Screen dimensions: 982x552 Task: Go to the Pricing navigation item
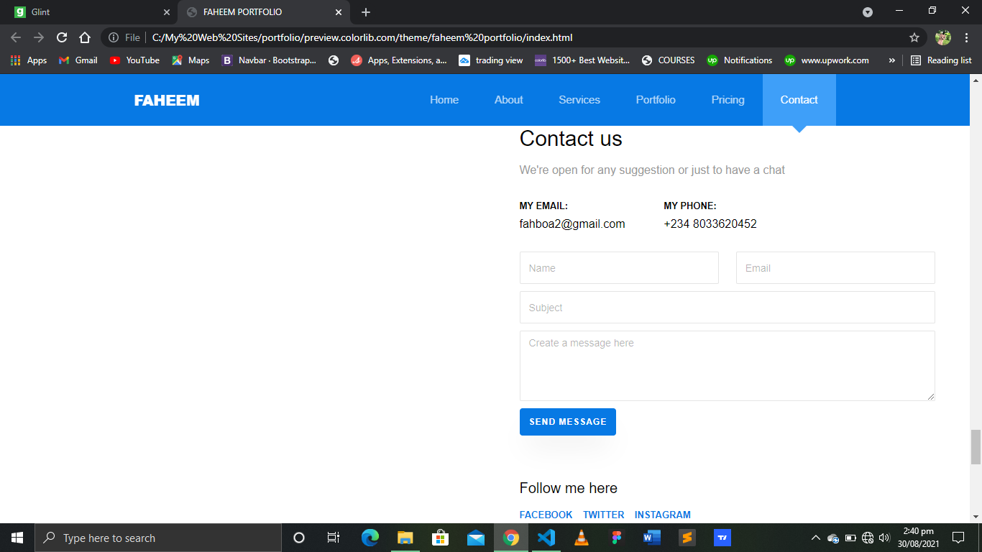click(x=728, y=100)
